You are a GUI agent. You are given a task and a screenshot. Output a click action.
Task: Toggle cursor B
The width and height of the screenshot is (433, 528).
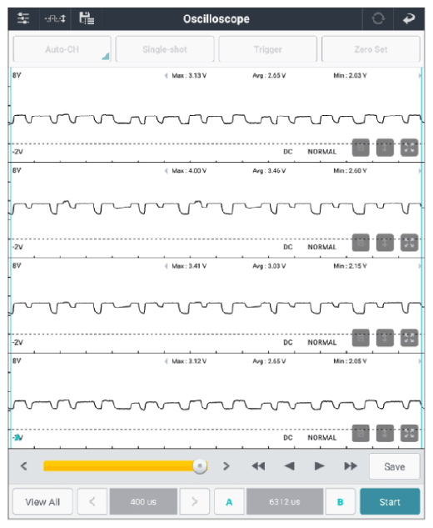point(341,502)
